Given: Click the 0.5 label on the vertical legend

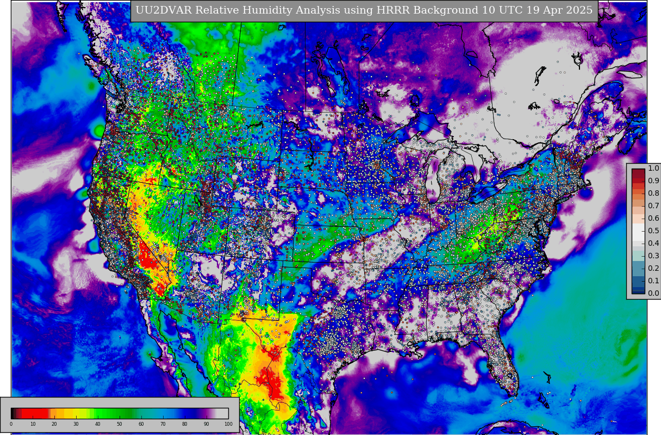Looking at the screenshot, I should (x=653, y=231).
